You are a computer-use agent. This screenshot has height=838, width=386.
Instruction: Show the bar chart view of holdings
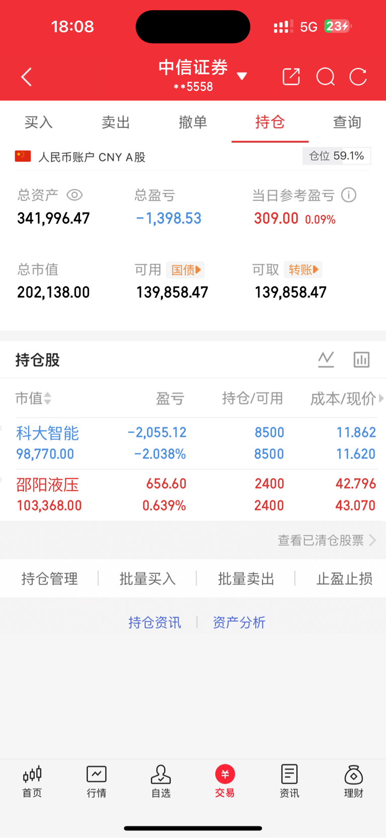pyautogui.click(x=361, y=359)
